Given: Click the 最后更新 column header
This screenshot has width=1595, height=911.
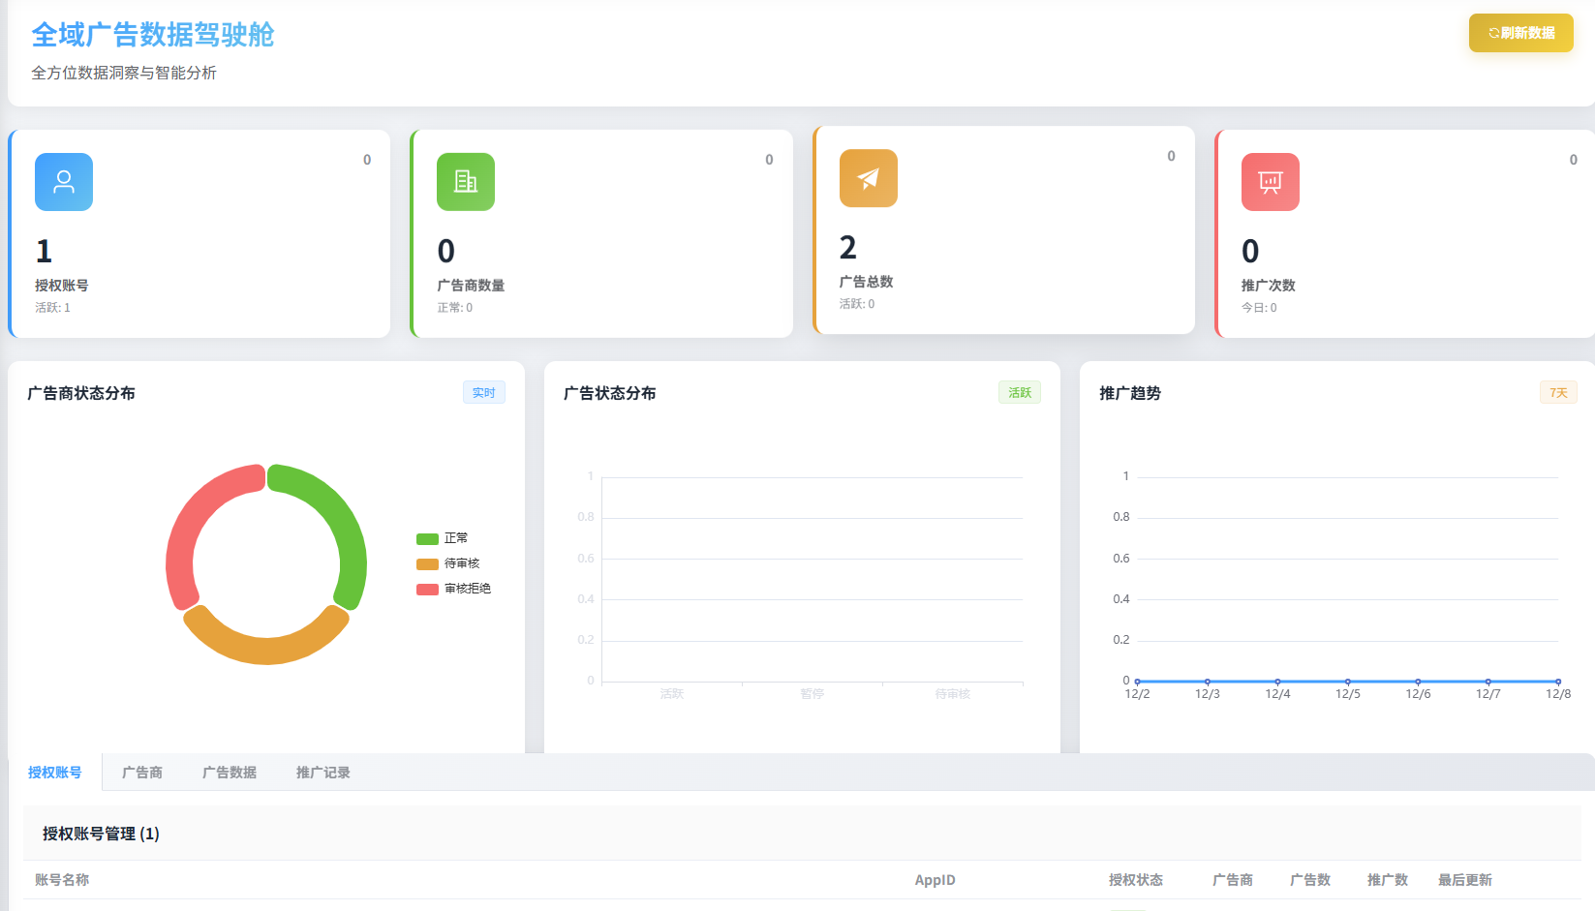Looking at the screenshot, I should tap(1465, 880).
